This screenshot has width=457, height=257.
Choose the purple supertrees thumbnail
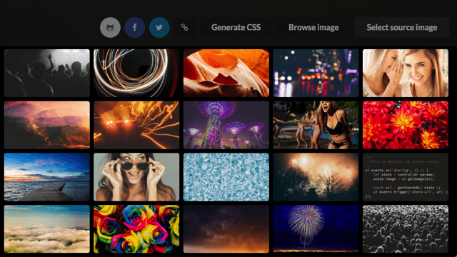pyautogui.click(x=226, y=125)
